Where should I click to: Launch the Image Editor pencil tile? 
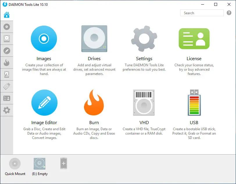[x=44, y=103]
